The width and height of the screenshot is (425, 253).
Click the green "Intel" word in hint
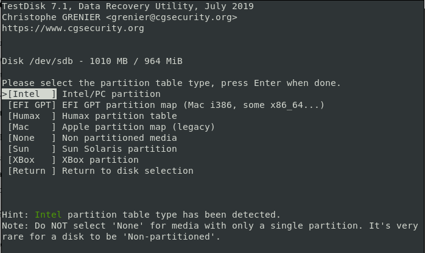click(x=48, y=215)
